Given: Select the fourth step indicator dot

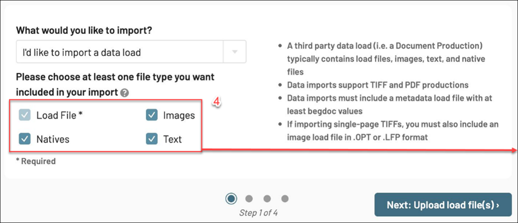Looking at the screenshot, I should pyautogui.click(x=285, y=199).
